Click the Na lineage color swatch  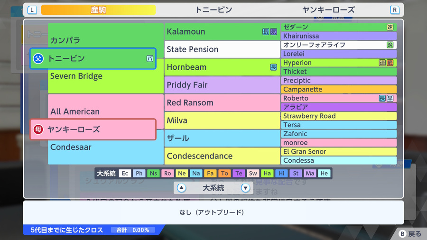coord(196,173)
